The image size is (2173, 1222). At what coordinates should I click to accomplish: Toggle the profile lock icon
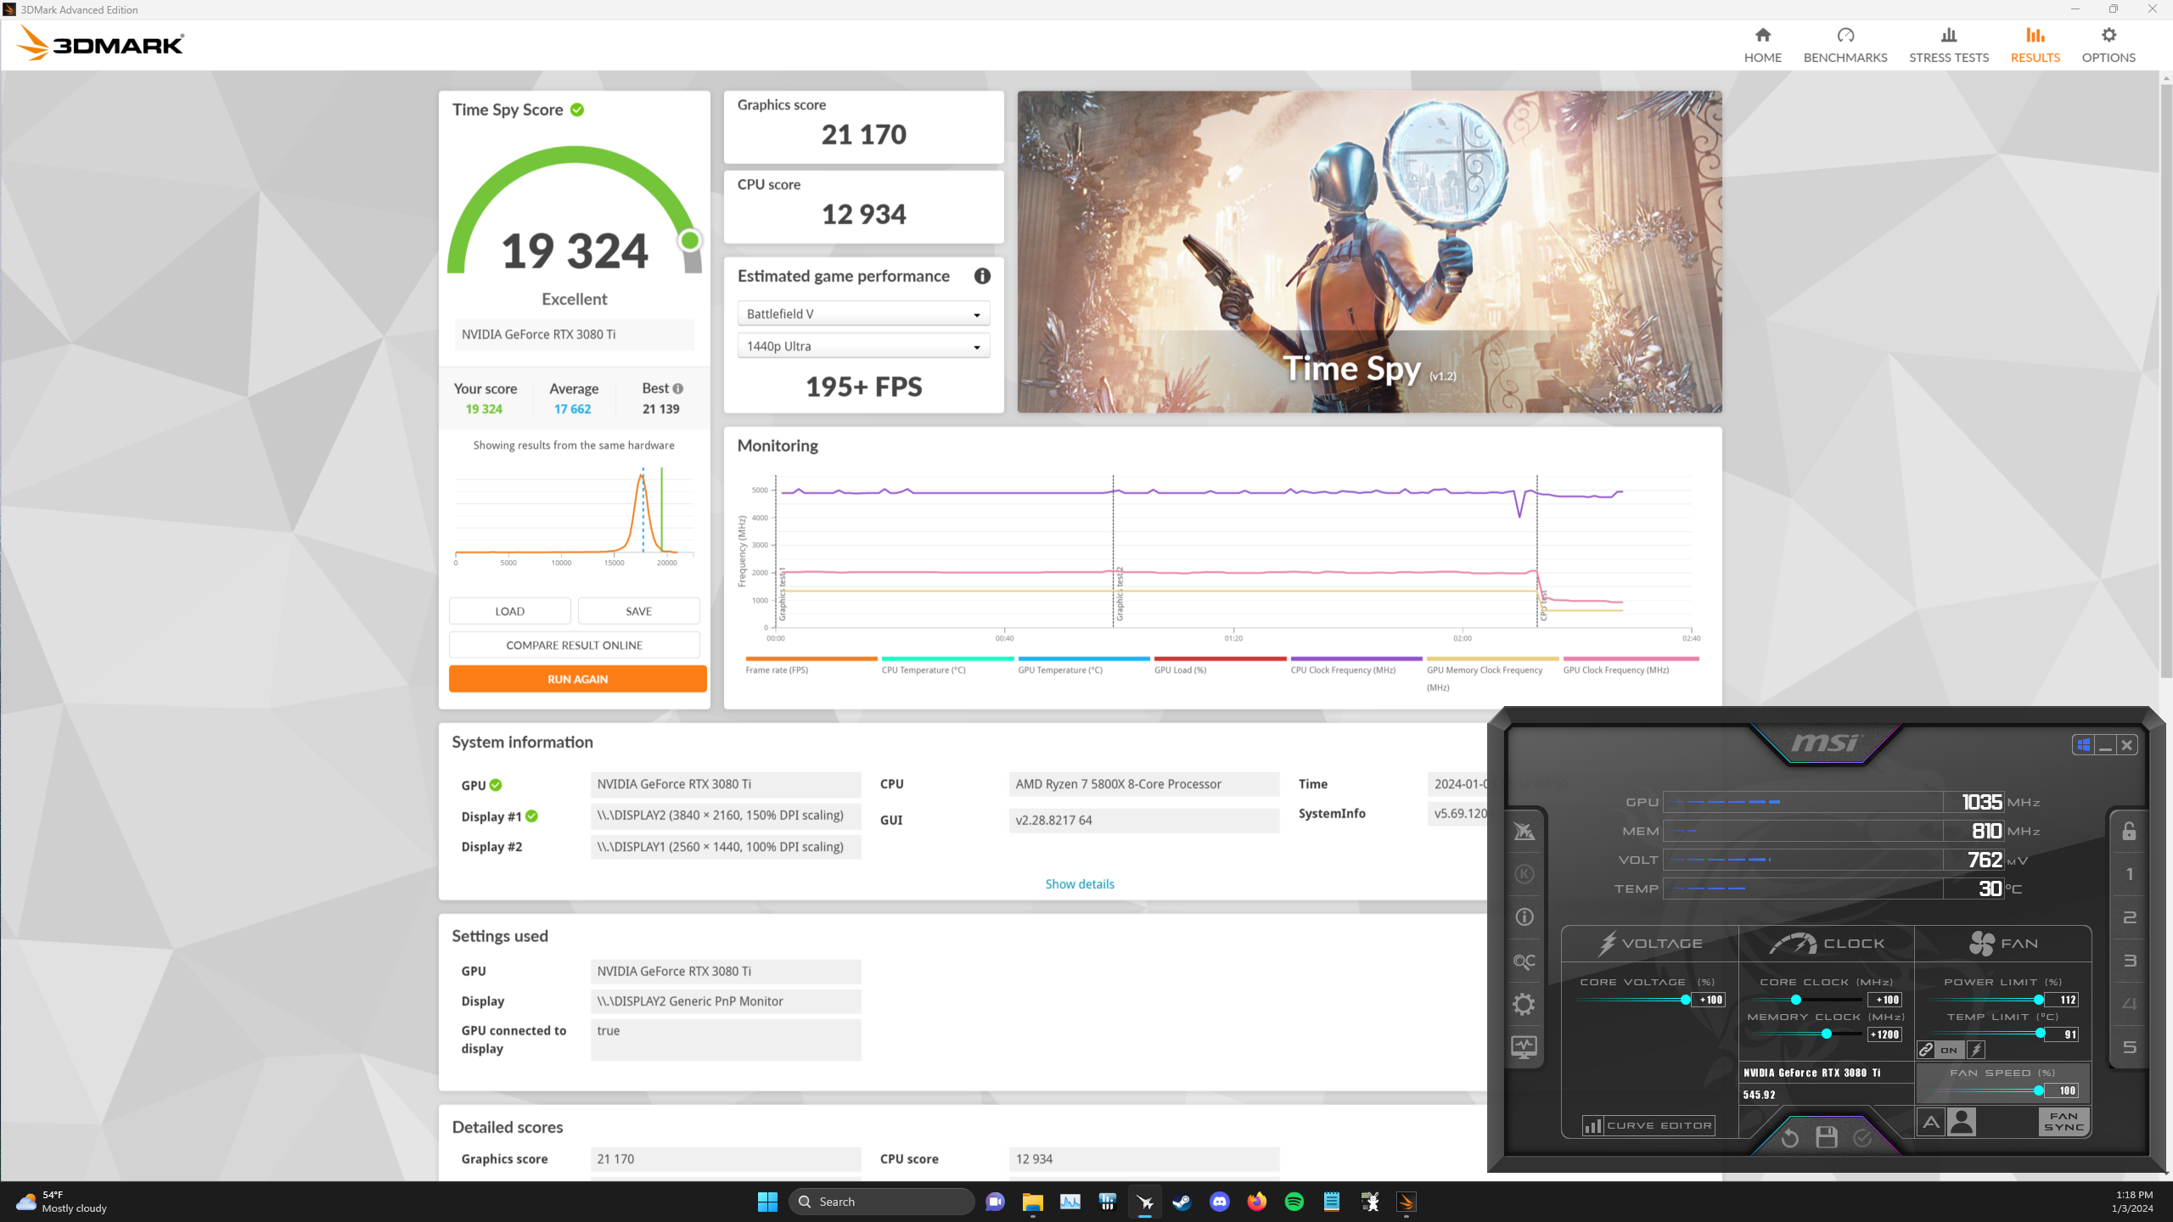pos(2129,831)
